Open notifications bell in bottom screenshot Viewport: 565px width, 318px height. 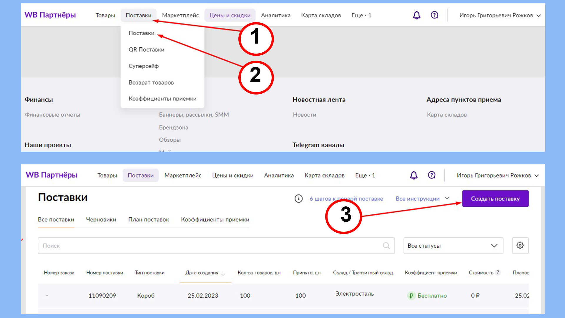pos(414,175)
